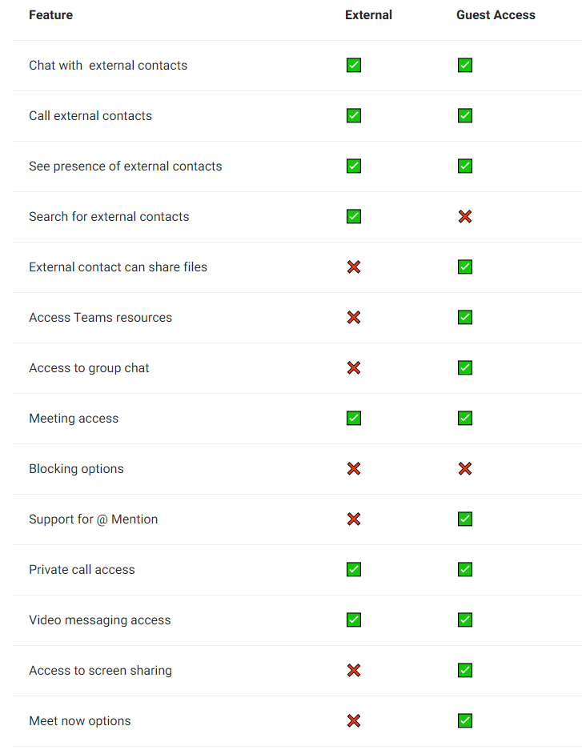Click red X for Search under Guest Access

(465, 216)
